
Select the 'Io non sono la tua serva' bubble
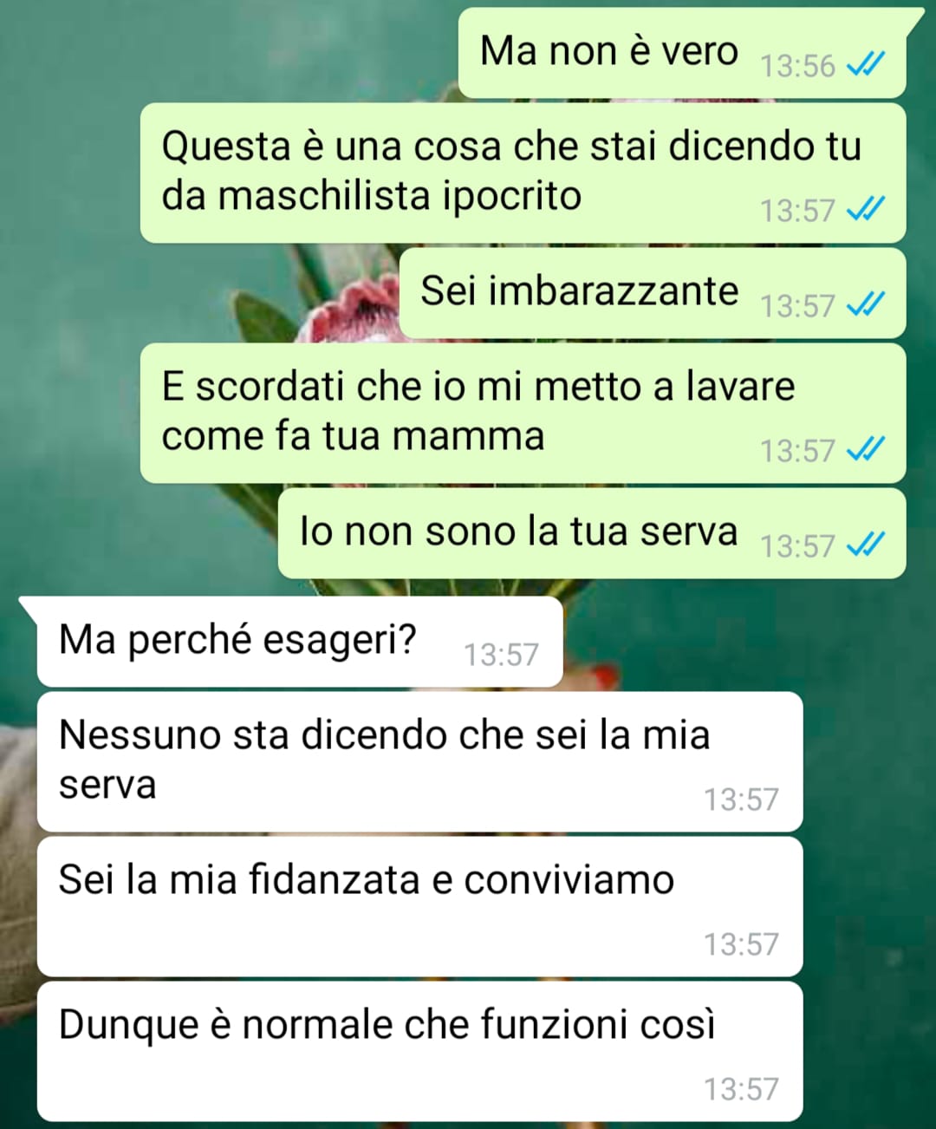[x=592, y=533]
